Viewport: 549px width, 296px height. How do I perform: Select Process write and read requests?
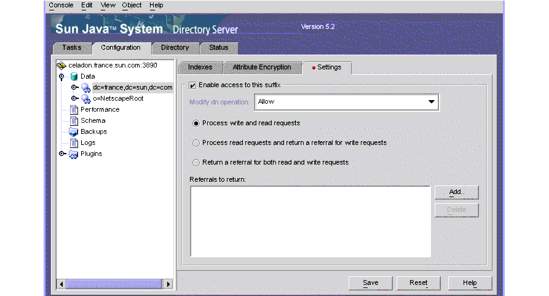(x=196, y=123)
